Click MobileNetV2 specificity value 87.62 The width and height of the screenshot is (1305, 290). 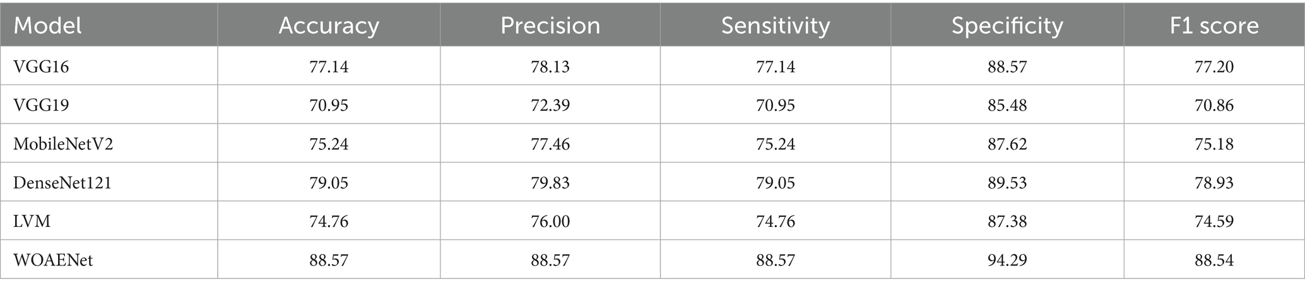[x=1007, y=144]
